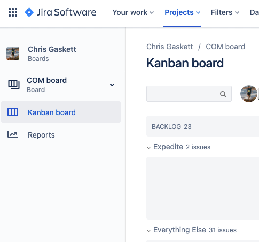Image resolution: width=259 pixels, height=242 pixels.
Task: Click into the board search field
Action: pos(189,94)
